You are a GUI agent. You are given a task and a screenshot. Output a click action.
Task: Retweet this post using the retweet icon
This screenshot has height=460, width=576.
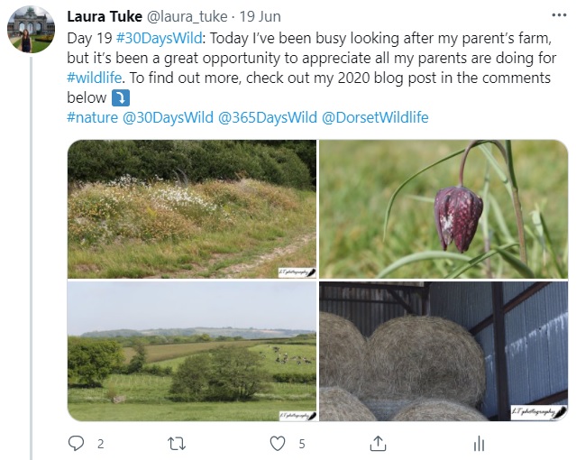point(177,443)
